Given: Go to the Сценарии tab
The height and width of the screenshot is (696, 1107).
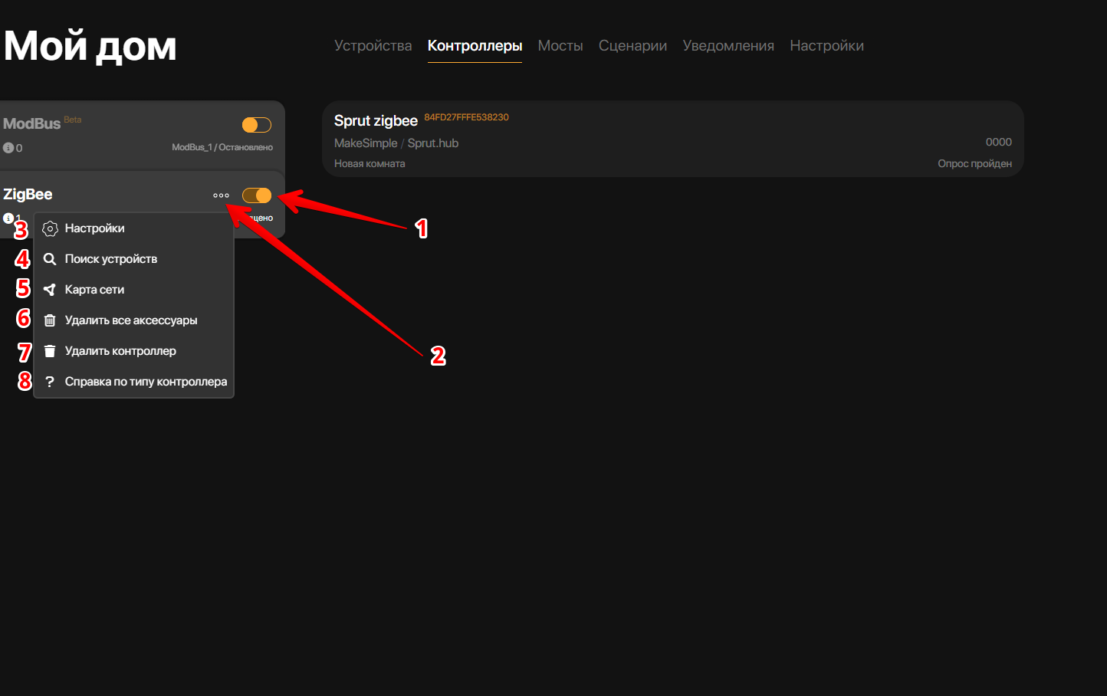Looking at the screenshot, I should [632, 46].
